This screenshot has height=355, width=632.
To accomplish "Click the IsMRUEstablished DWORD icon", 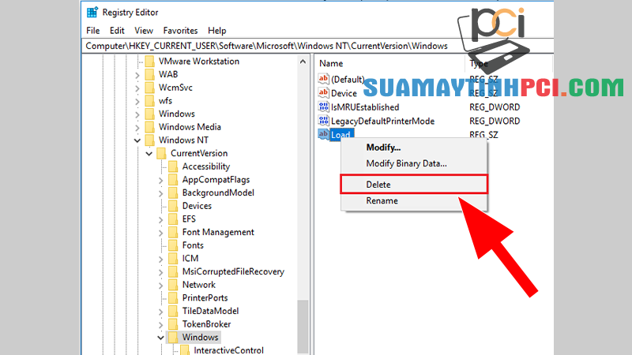I will (323, 107).
